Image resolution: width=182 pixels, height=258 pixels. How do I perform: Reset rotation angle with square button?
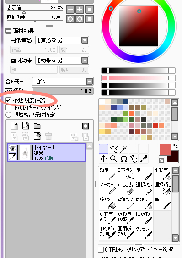point(90,19)
